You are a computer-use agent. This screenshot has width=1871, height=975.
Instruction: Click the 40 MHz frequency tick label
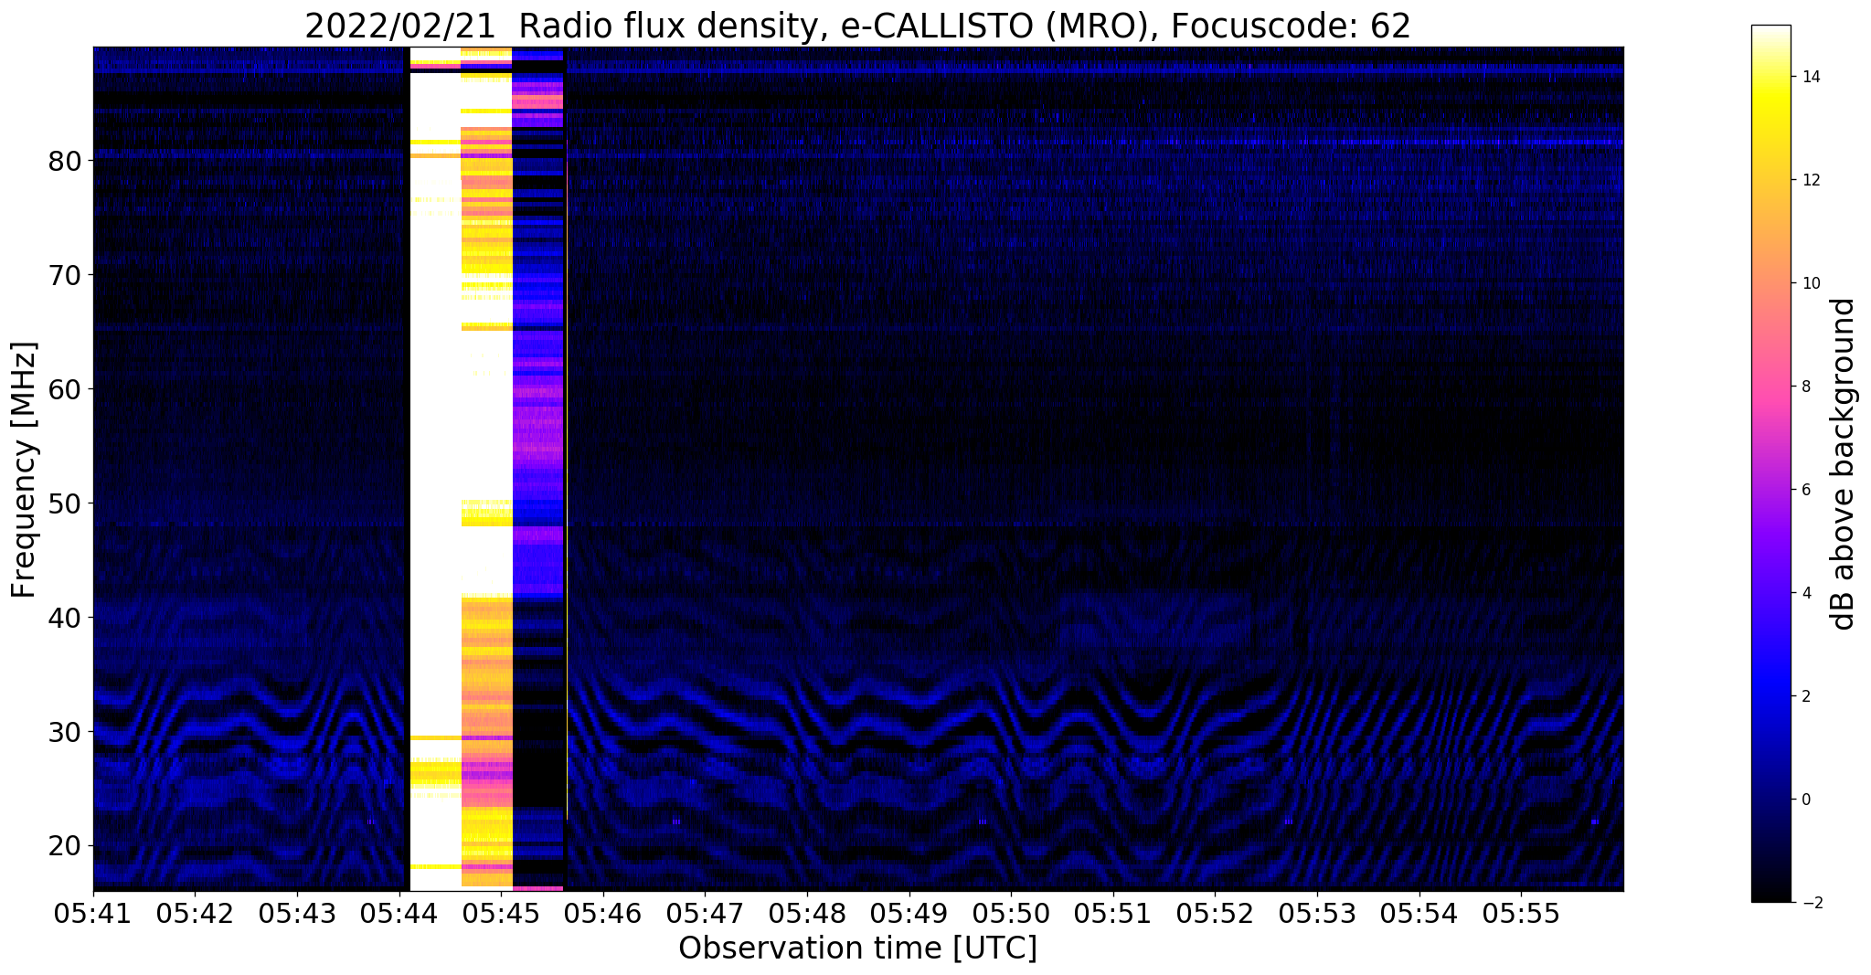(x=64, y=618)
